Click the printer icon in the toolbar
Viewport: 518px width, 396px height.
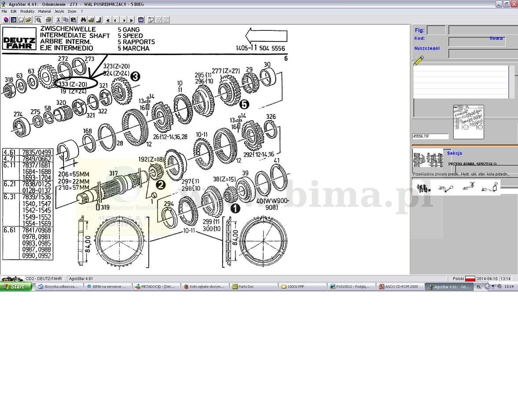coord(48,20)
